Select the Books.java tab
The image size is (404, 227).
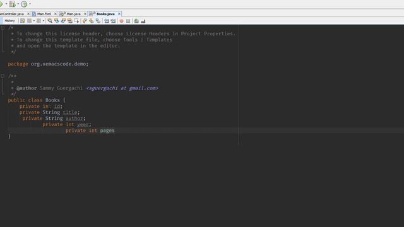coord(105,14)
